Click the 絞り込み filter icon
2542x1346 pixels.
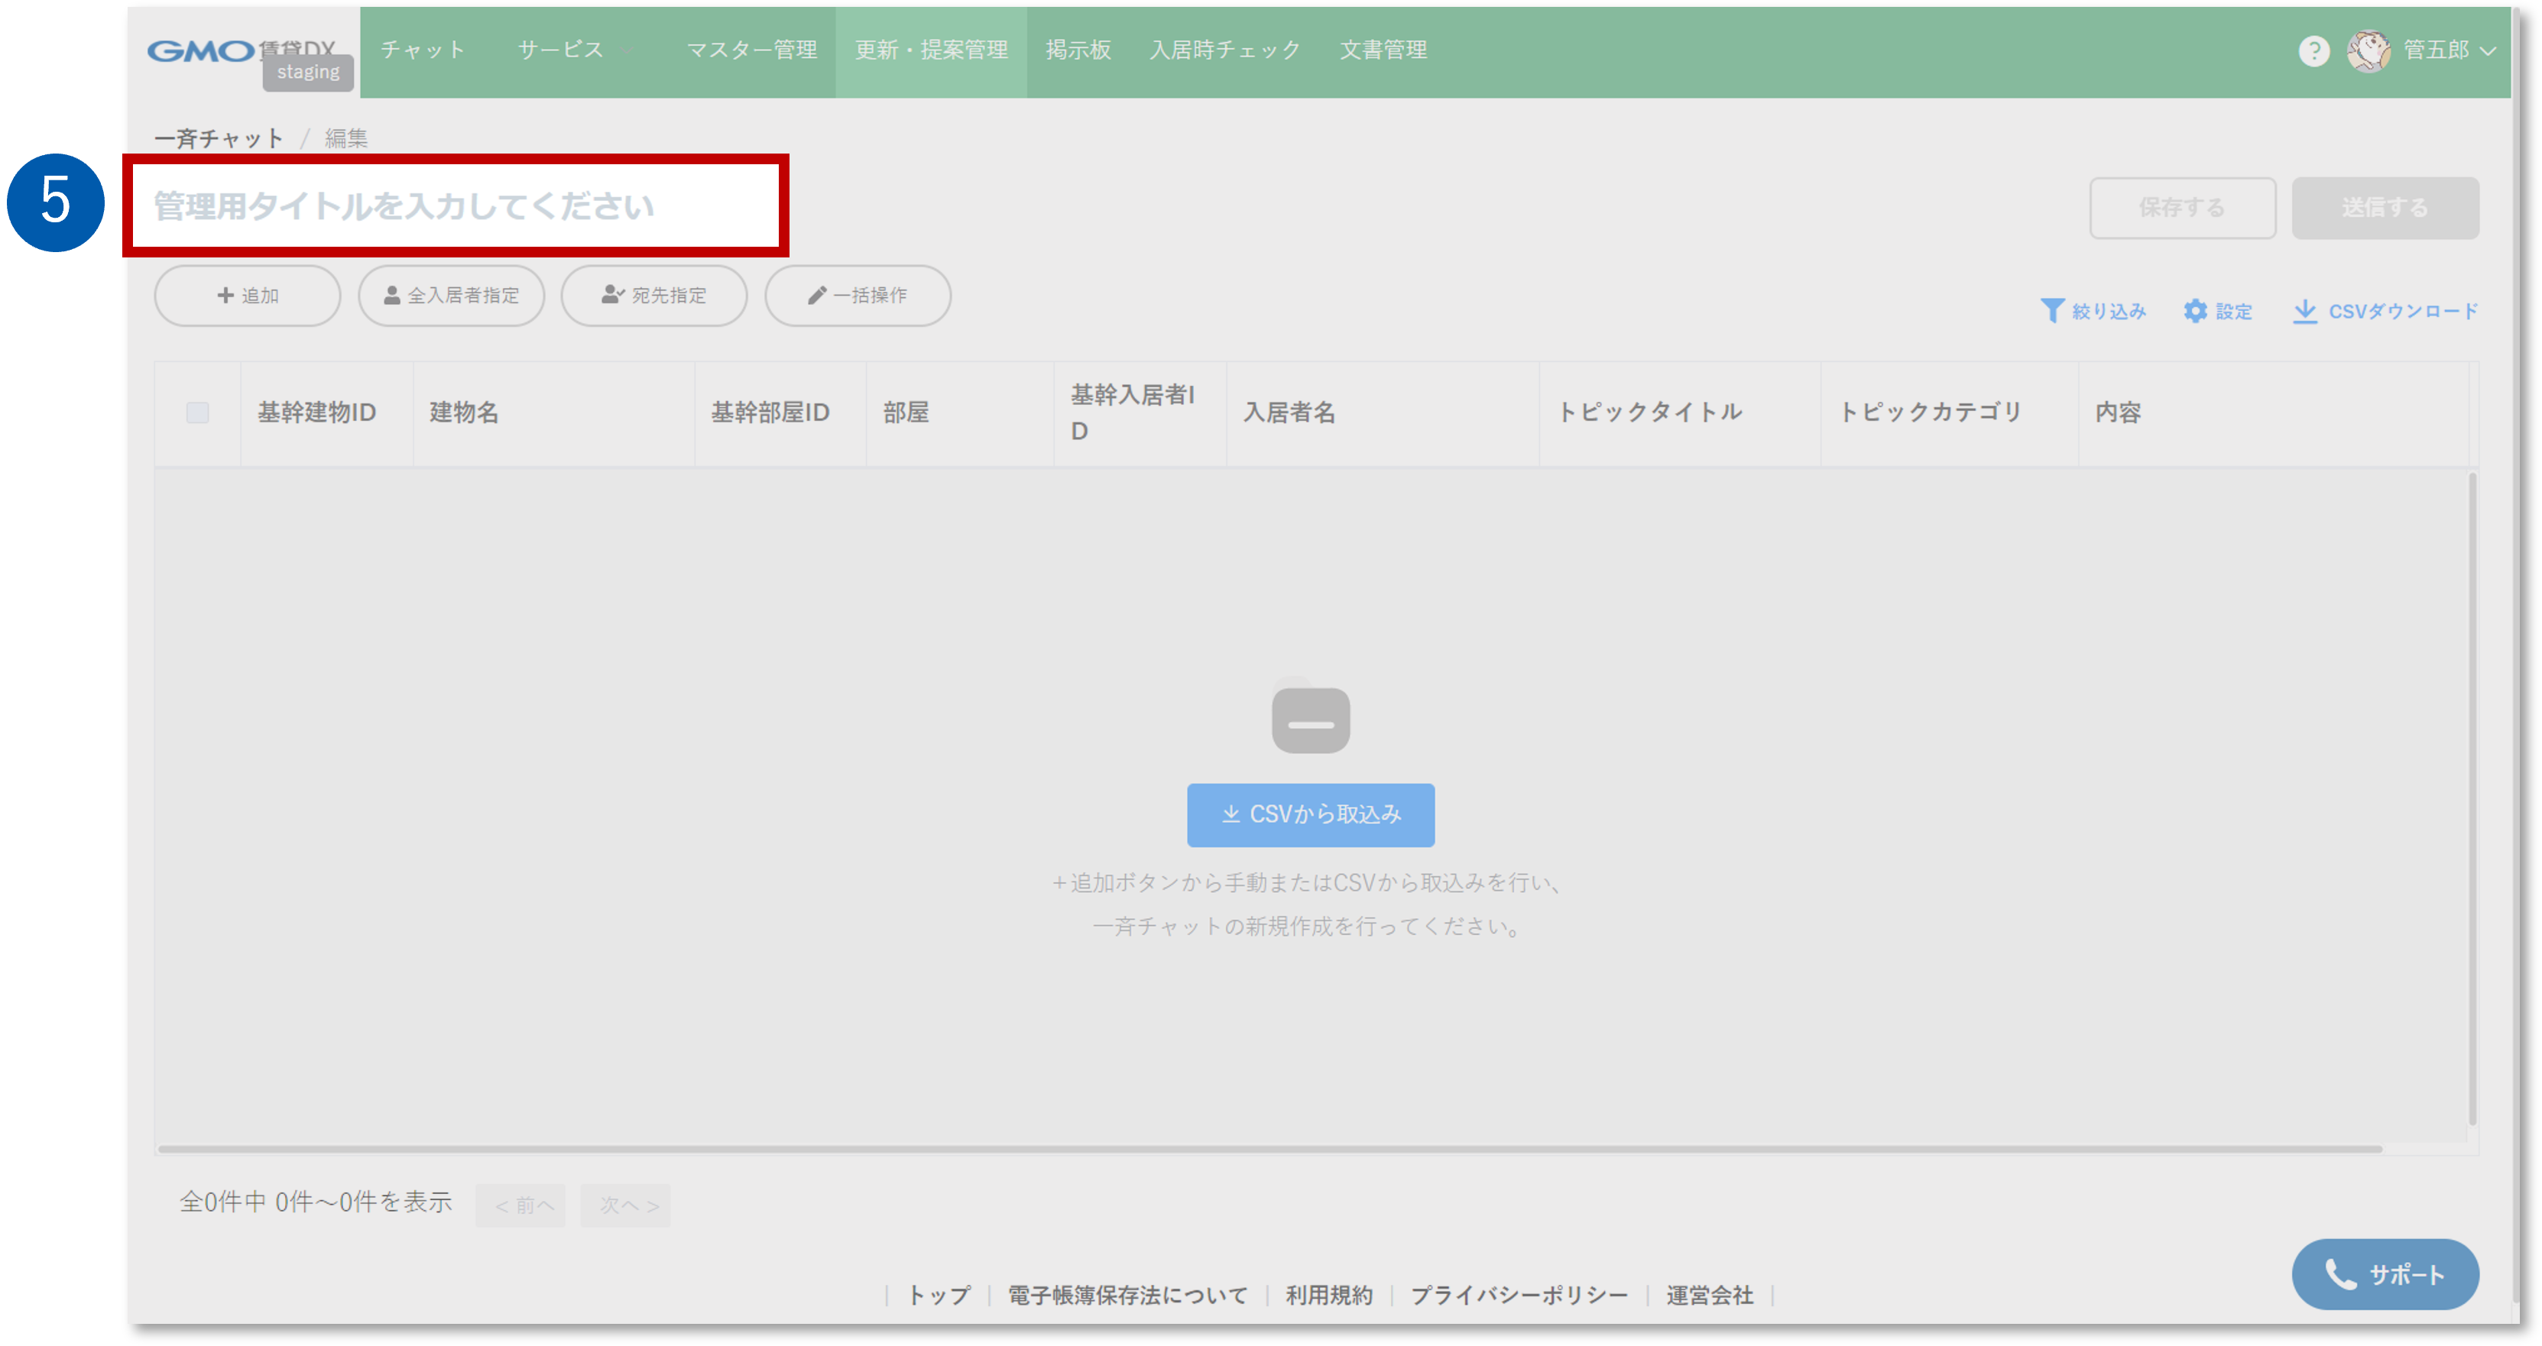[x=2051, y=312]
